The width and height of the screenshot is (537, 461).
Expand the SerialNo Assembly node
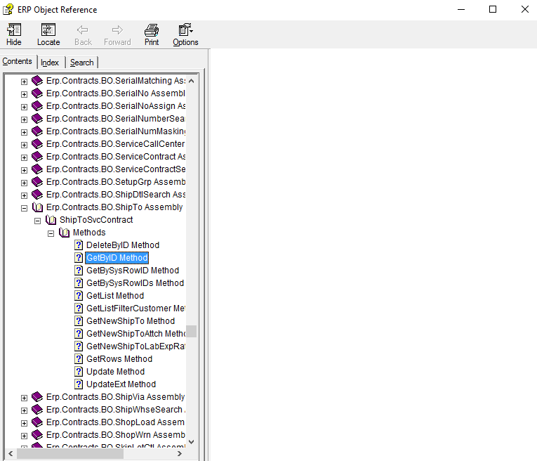24,94
